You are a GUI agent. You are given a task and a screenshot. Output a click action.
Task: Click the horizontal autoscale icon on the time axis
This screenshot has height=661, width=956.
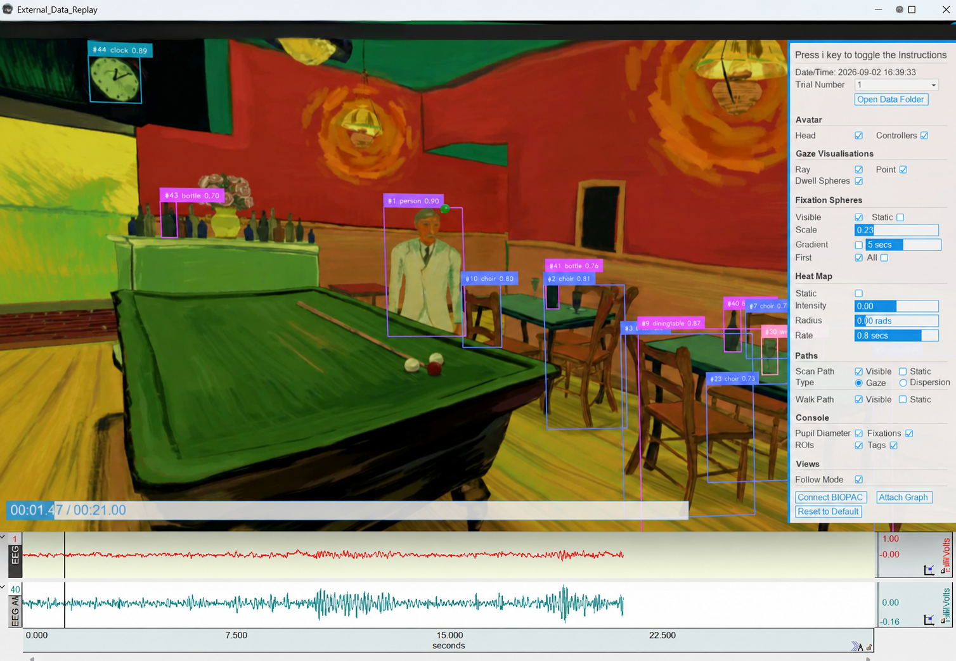(x=856, y=646)
